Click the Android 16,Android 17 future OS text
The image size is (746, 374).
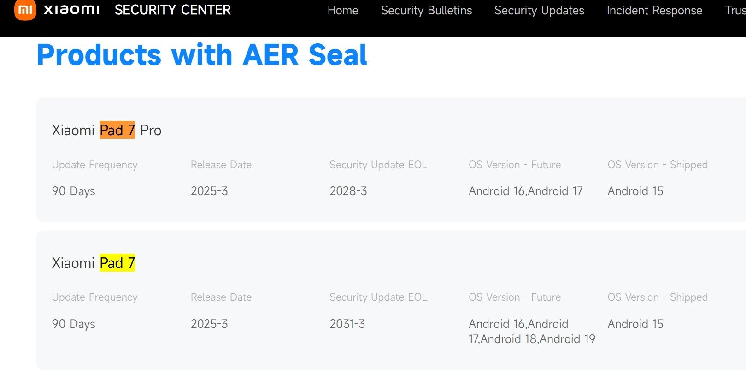click(525, 191)
